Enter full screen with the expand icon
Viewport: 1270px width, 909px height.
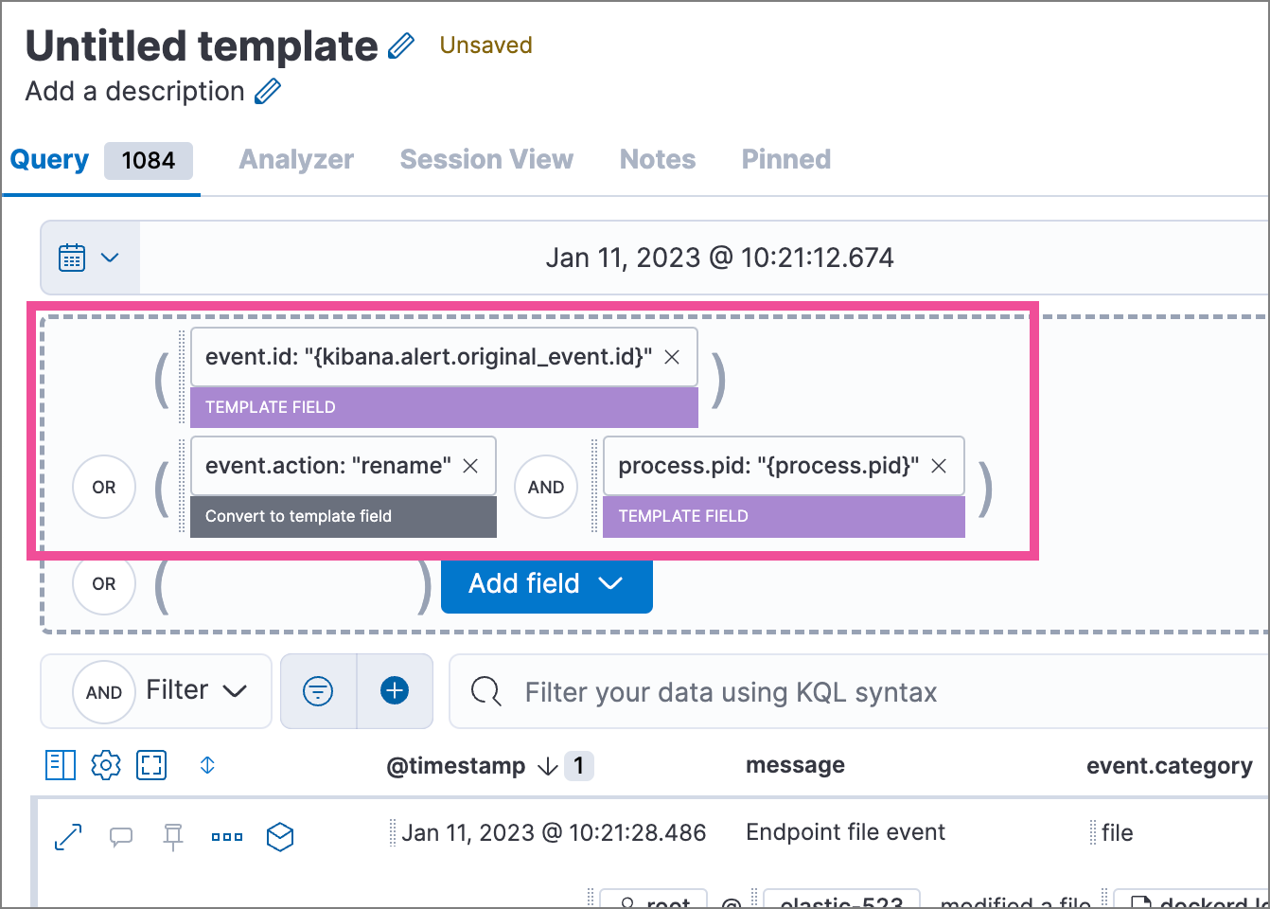click(151, 765)
